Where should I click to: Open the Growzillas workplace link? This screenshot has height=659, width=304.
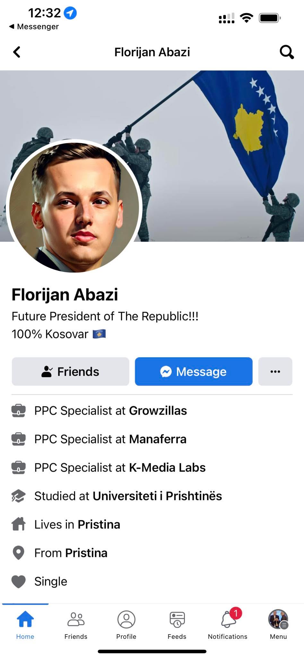(x=158, y=411)
